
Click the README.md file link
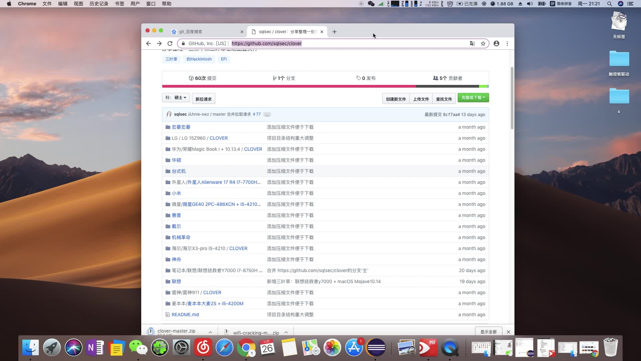pos(186,314)
